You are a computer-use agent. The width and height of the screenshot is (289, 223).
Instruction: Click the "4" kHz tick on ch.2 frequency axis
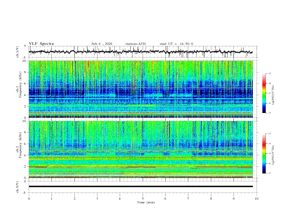[26, 155]
